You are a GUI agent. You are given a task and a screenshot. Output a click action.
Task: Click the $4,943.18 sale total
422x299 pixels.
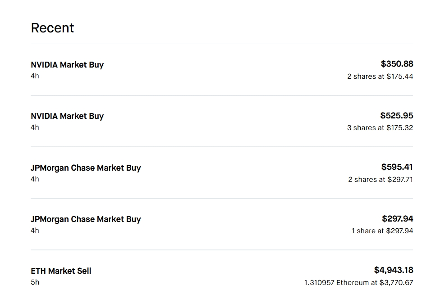[x=394, y=270]
